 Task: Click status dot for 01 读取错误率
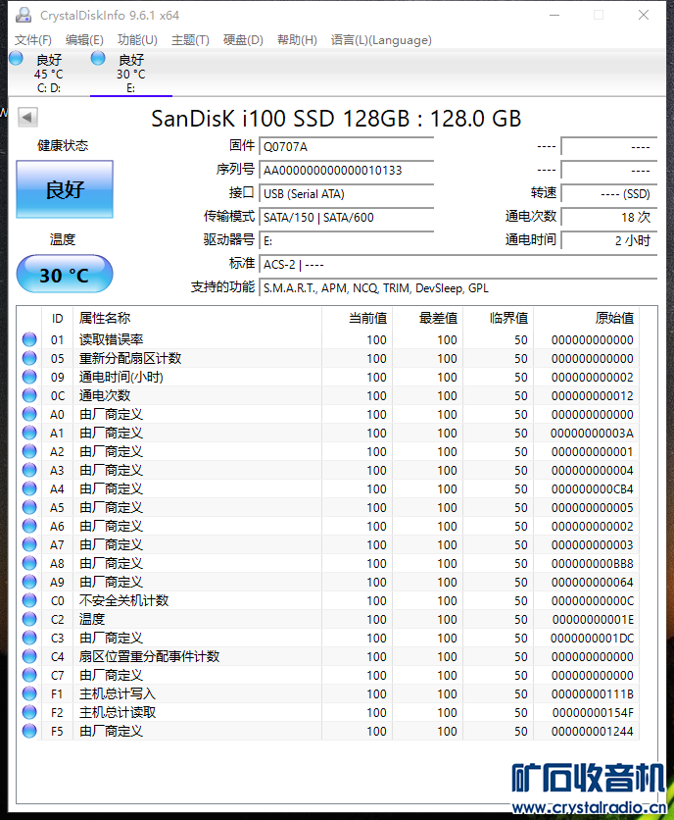[29, 339]
